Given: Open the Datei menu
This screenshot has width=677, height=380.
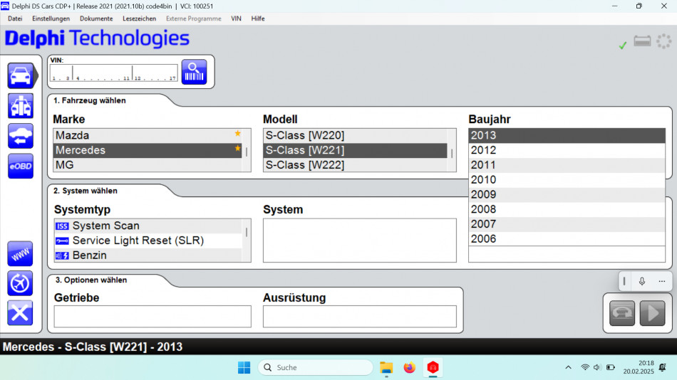Looking at the screenshot, I should click(x=15, y=19).
